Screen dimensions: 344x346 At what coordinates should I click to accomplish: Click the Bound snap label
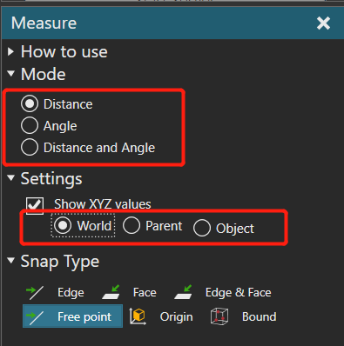point(260,316)
